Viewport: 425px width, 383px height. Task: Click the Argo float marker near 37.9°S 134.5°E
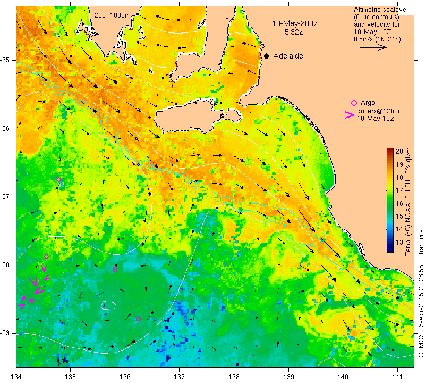click(x=46, y=257)
